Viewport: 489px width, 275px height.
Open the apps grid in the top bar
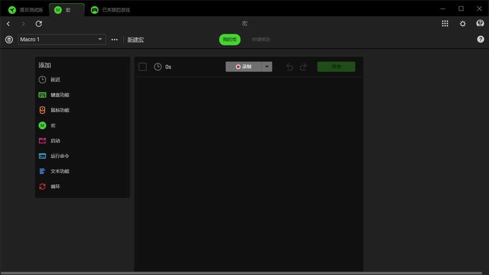(445, 23)
